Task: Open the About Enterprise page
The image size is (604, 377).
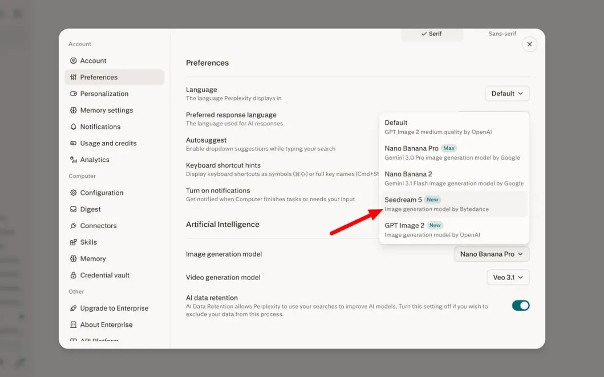Action: (114, 325)
